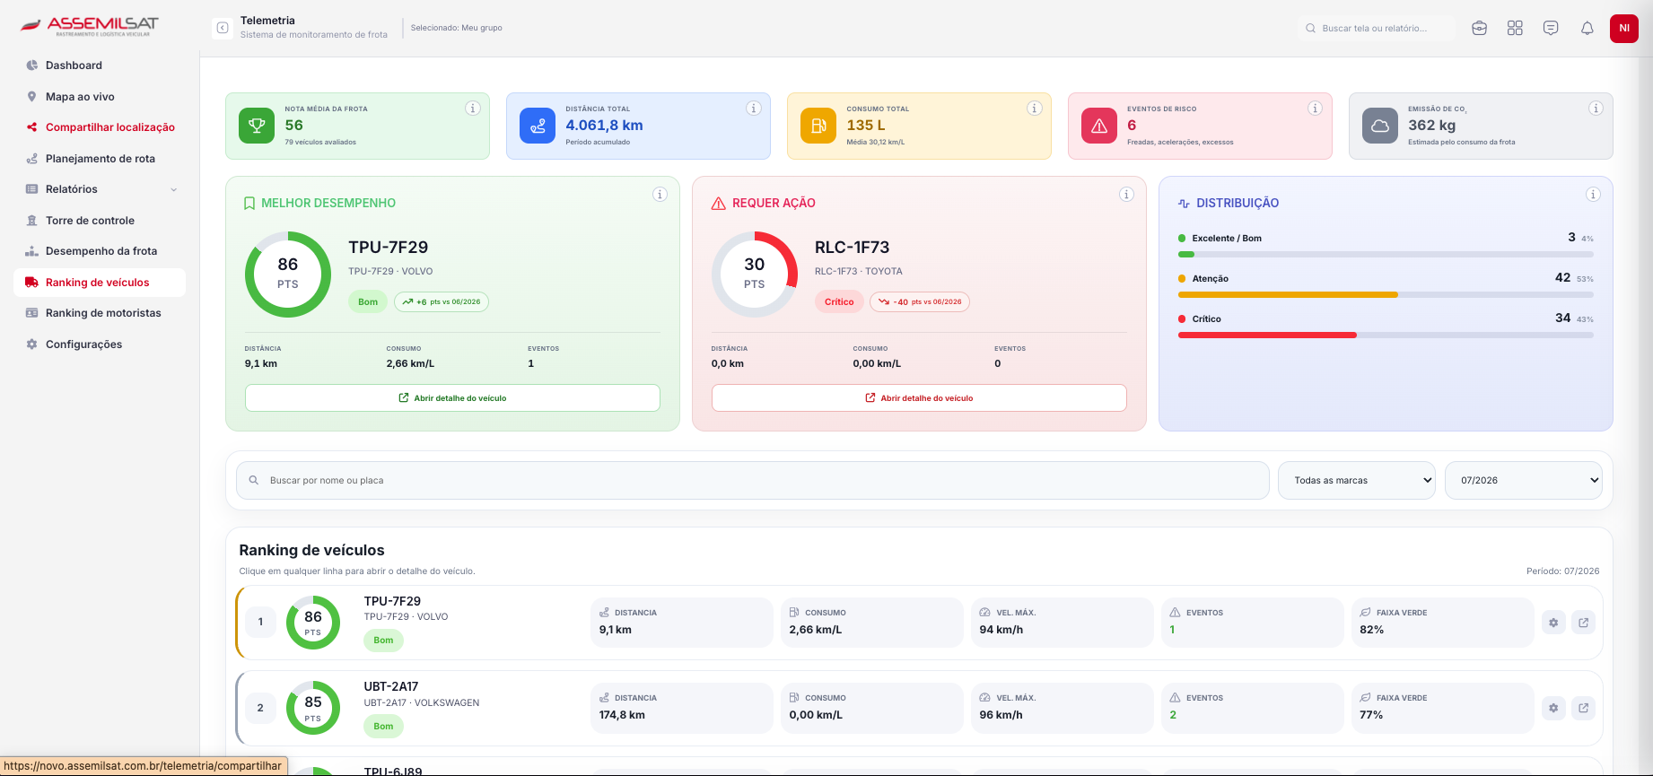1653x776 pixels.
Task: Open the apps grid icon in header
Action: [x=1515, y=28]
